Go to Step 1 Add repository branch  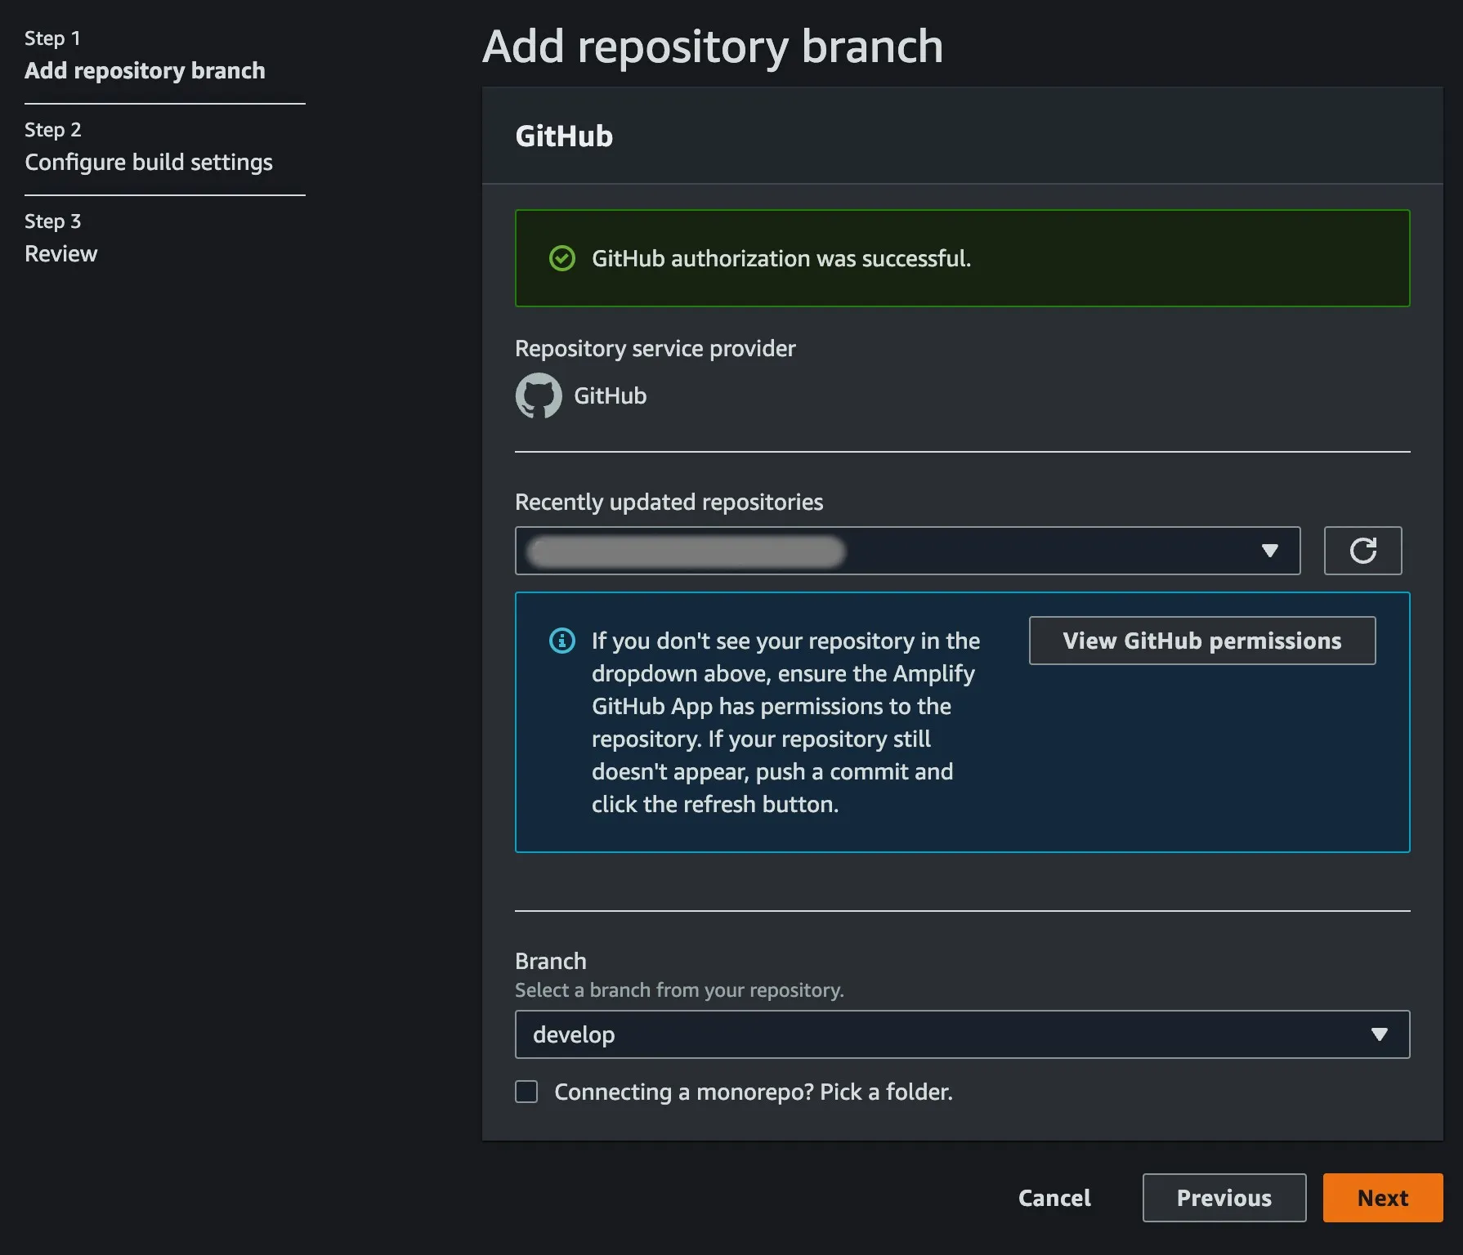pos(145,71)
